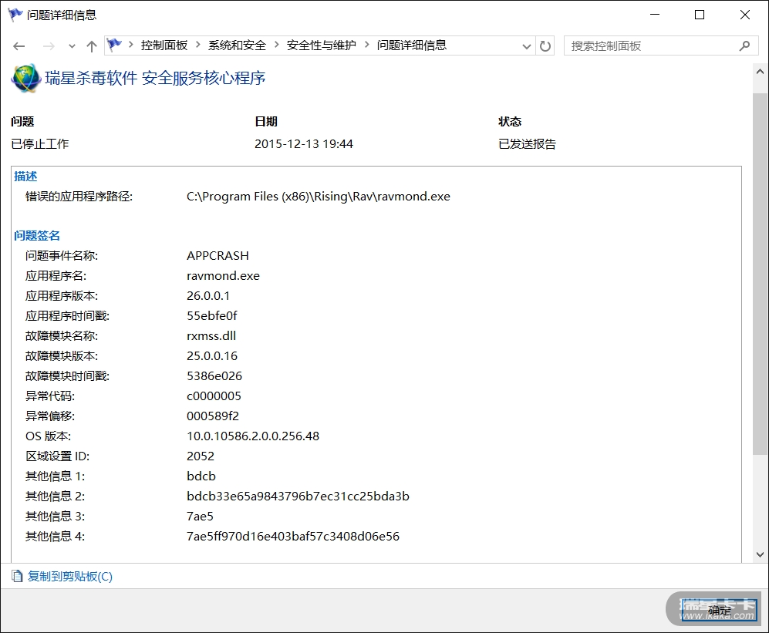The width and height of the screenshot is (769, 633).
Task: Click the back navigation arrow
Action: pyautogui.click(x=20, y=46)
